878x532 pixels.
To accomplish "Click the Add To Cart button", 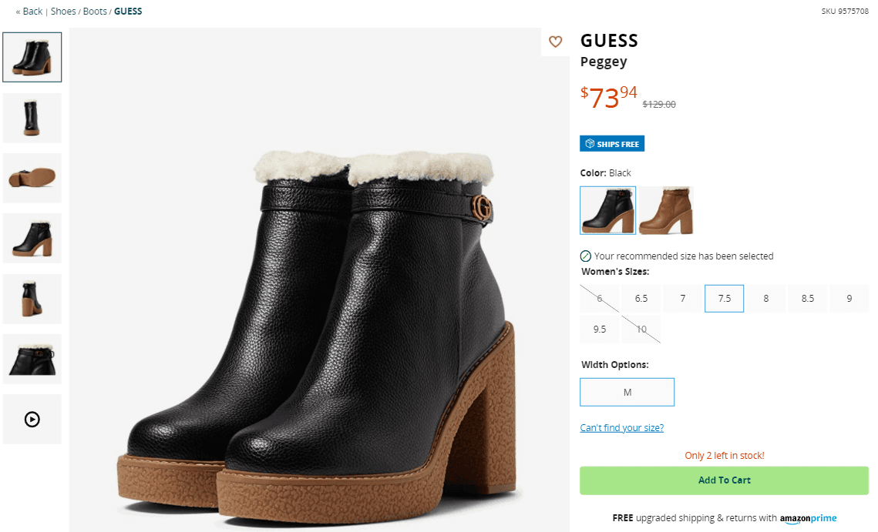I will click(x=724, y=480).
